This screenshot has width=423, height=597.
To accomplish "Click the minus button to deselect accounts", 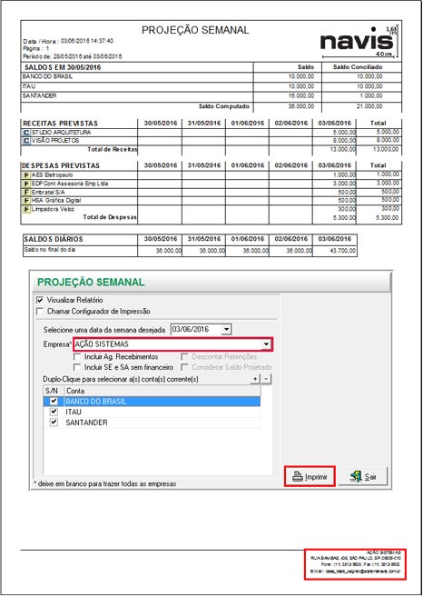I will pos(267,379).
